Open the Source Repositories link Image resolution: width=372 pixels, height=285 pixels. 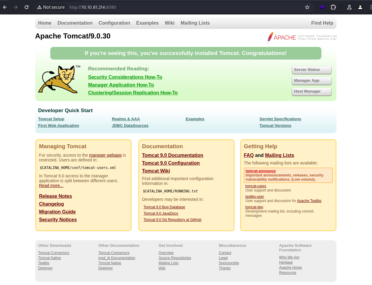pos(175,258)
